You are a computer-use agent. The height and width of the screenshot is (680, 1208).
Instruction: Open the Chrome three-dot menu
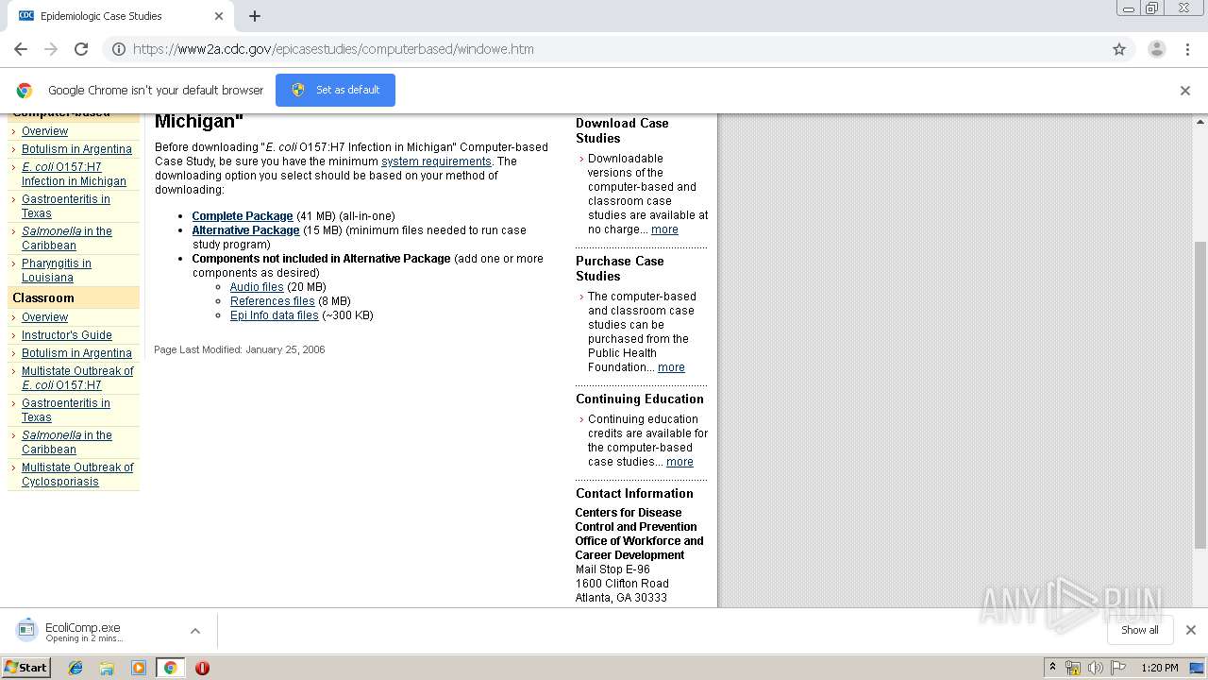tap(1188, 49)
